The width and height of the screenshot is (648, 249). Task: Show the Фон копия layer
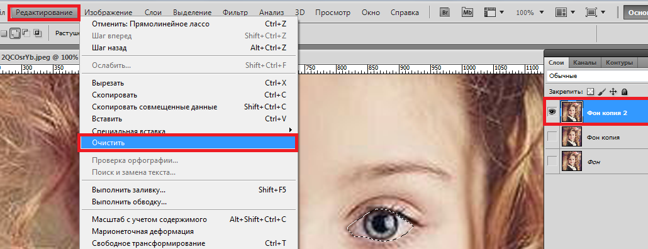click(x=552, y=137)
